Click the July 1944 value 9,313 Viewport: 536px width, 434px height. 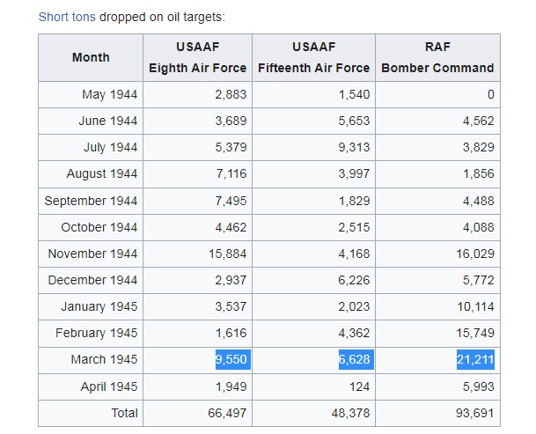coord(354,147)
